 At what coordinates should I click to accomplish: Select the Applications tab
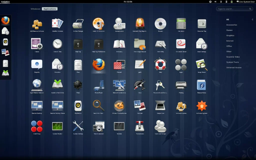click(x=50, y=9)
